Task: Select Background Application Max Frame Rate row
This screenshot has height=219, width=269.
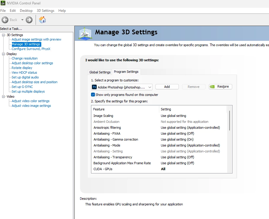Action: (159, 163)
